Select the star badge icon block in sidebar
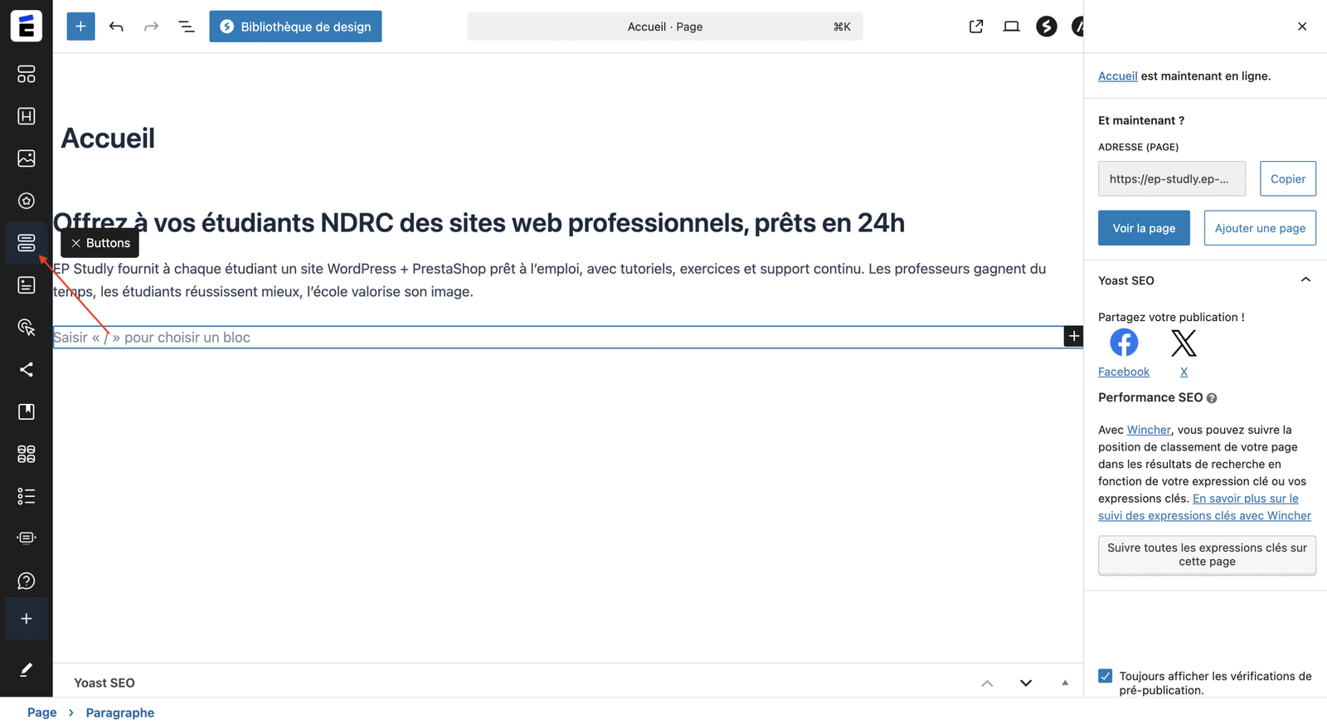The height and width of the screenshot is (725, 1327). 27,201
